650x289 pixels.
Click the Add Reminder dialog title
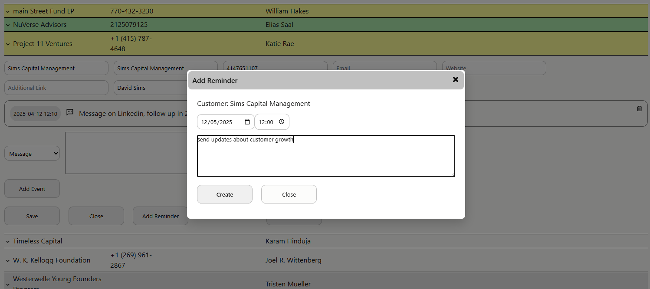(x=215, y=80)
